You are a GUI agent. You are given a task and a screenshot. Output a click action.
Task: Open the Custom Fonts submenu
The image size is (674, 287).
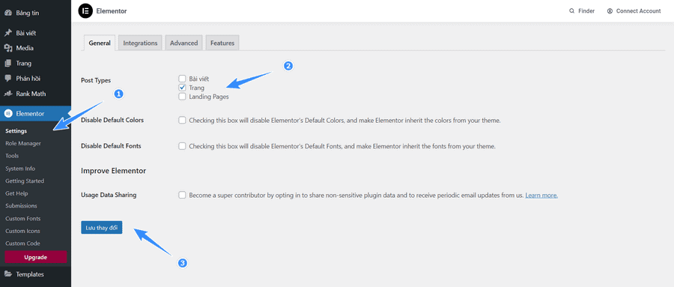click(23, 219)
